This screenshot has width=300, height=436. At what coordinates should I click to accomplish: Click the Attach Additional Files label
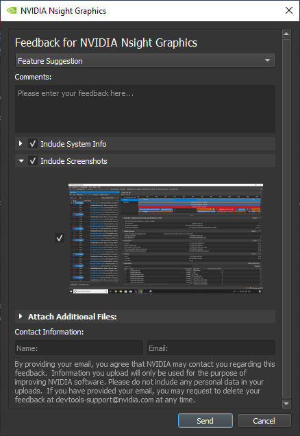72,317
